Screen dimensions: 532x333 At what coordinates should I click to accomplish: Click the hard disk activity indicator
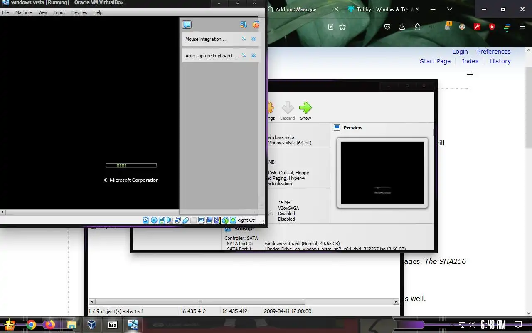click(x=146, y=220)
